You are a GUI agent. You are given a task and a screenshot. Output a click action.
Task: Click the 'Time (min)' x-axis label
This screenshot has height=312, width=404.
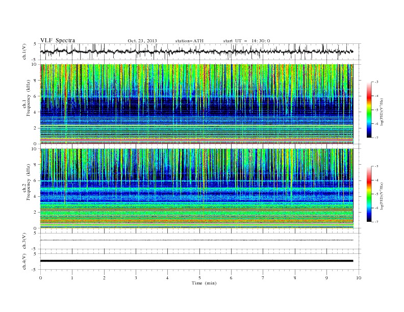tap(204, 283)
